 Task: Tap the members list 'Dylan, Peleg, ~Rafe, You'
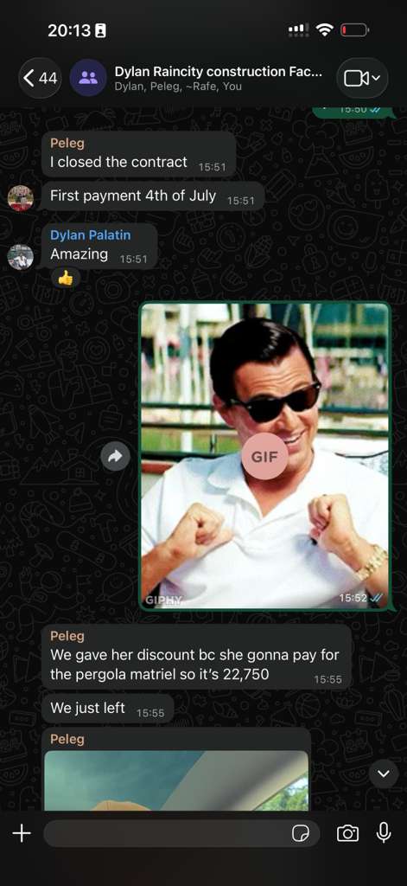(x=178, y=87)
